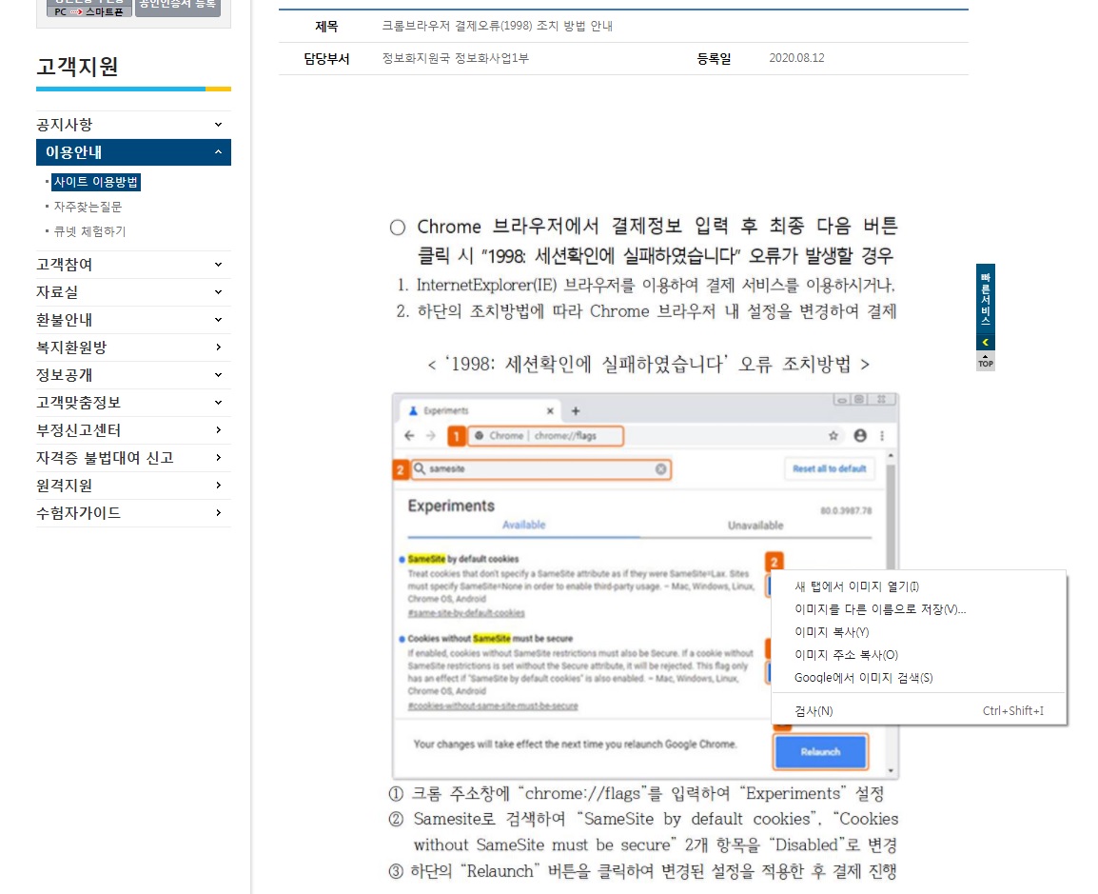Open 공지사항 in the sidebar
Viewport: 1098px width, 894px height.
click(x=65, y=125)
